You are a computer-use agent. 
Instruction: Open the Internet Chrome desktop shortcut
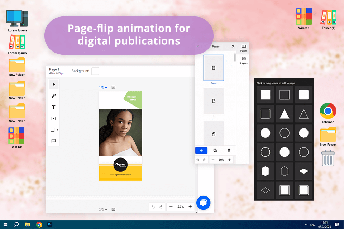[x=328, y=113]
